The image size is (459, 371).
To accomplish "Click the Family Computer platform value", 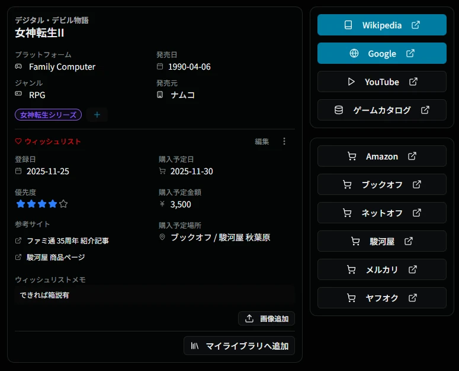I will pos(62,67).
